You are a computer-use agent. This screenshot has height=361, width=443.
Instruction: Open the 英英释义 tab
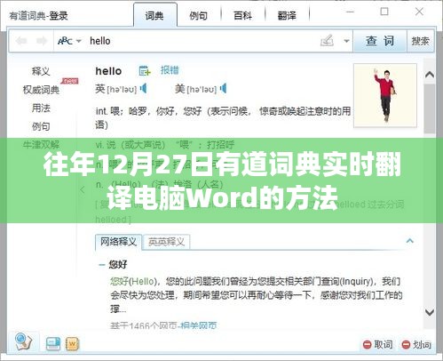166,242
